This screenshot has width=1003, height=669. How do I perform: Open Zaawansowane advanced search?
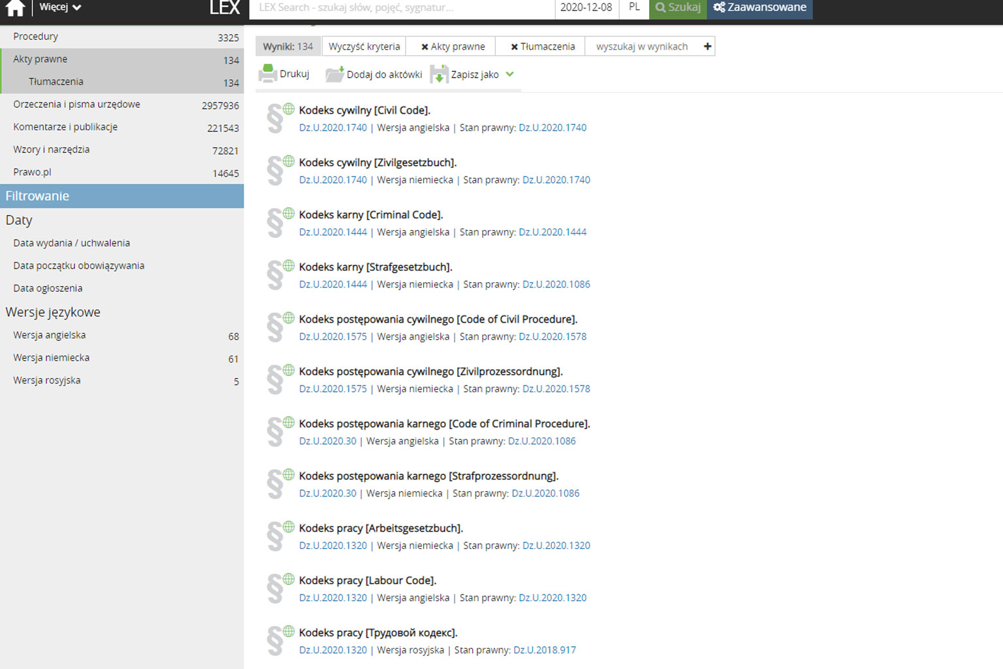coord(759,8)
